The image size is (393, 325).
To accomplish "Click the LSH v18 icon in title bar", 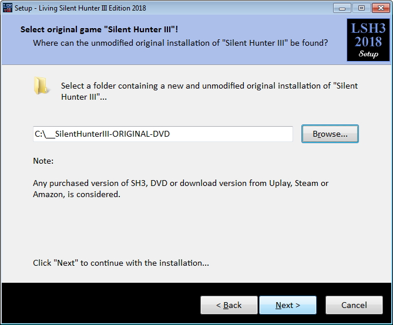I will (7, 8).
